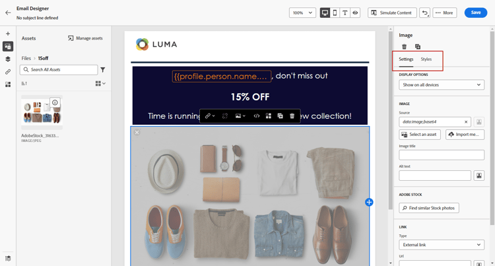Clear the image source with the X

pos(466,122)
